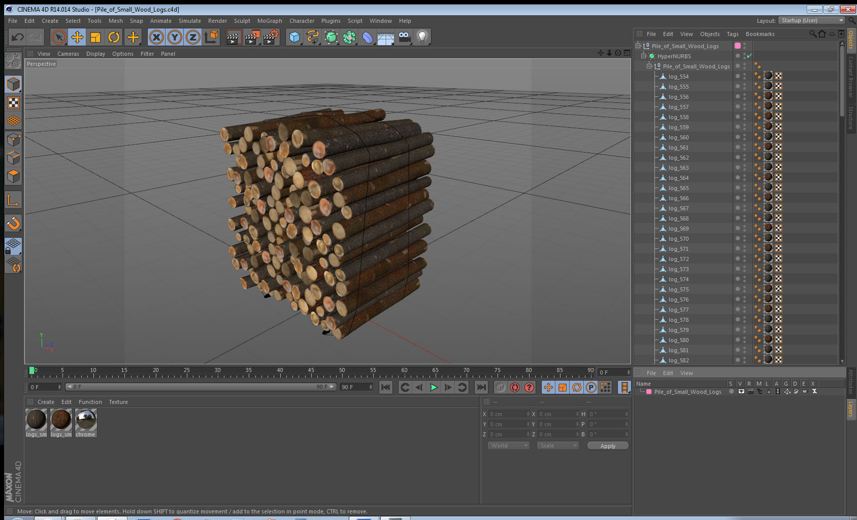Viewport: 857px width, 520px height.
Task: Open the Tags menu in the Object Manager
Action: click(x=732, y=34)
